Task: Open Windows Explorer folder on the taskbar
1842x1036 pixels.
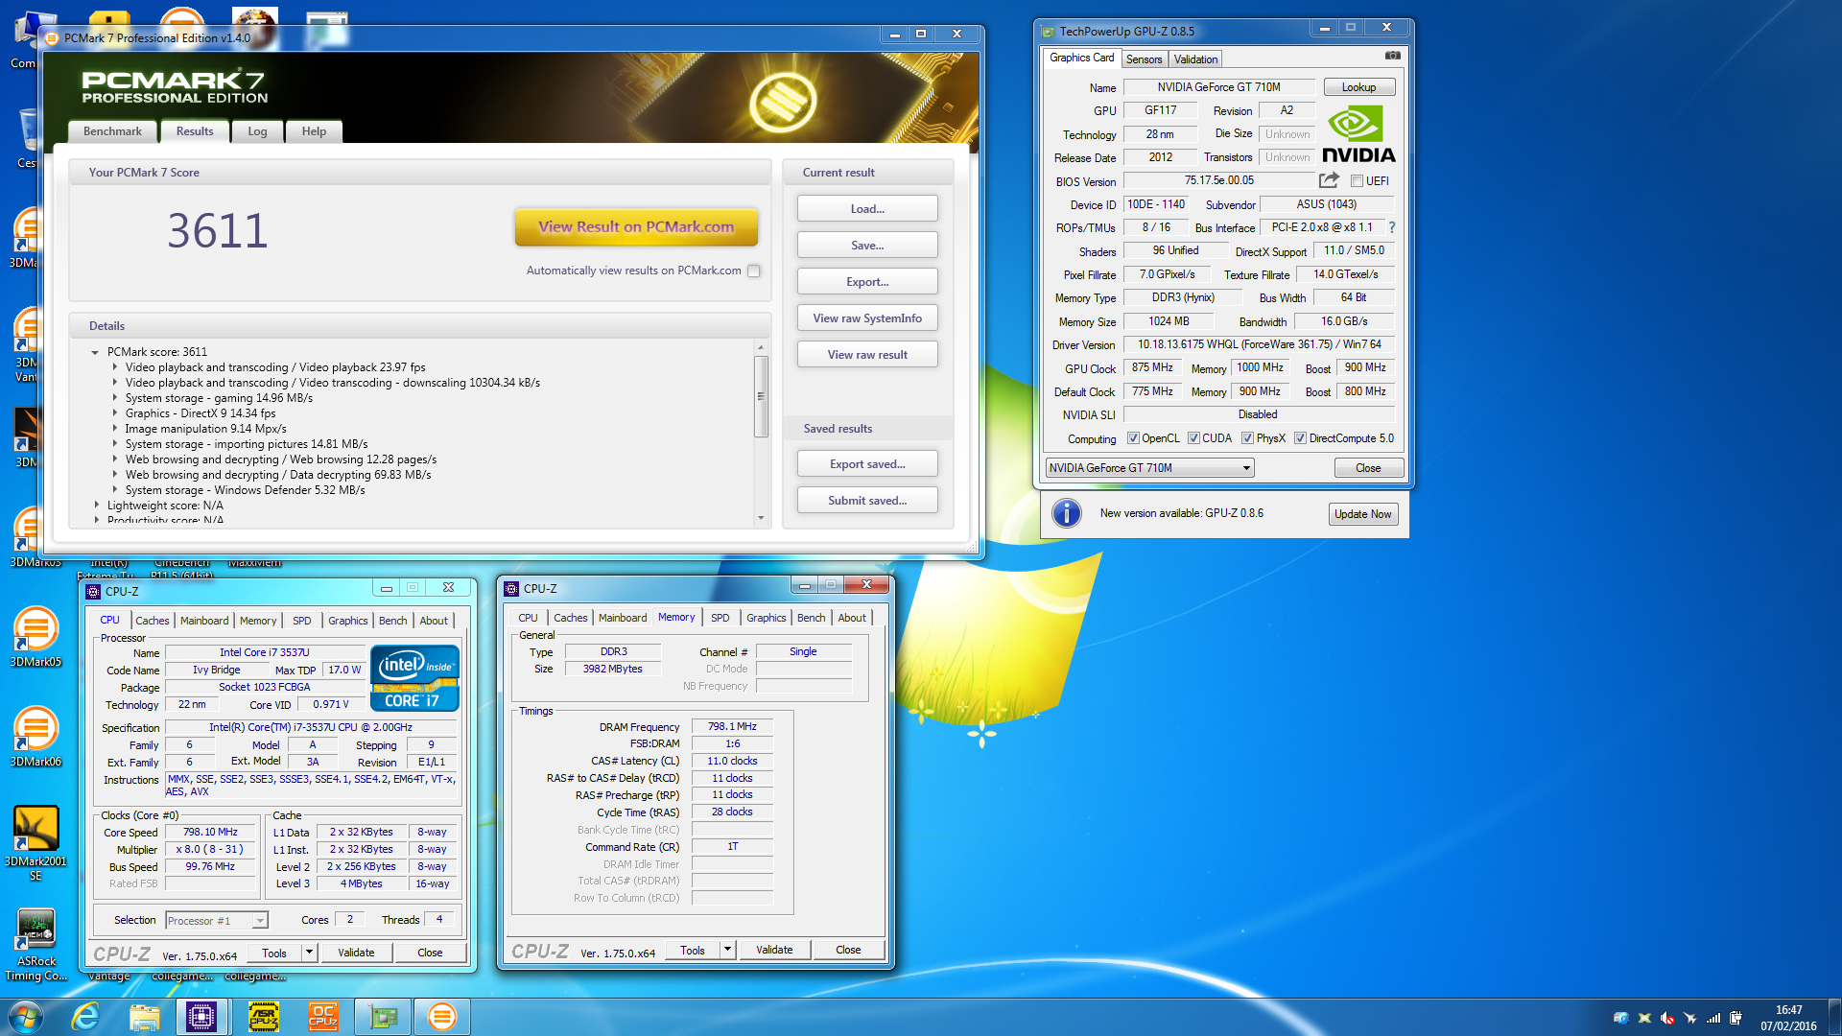Action: (144, 1017)
